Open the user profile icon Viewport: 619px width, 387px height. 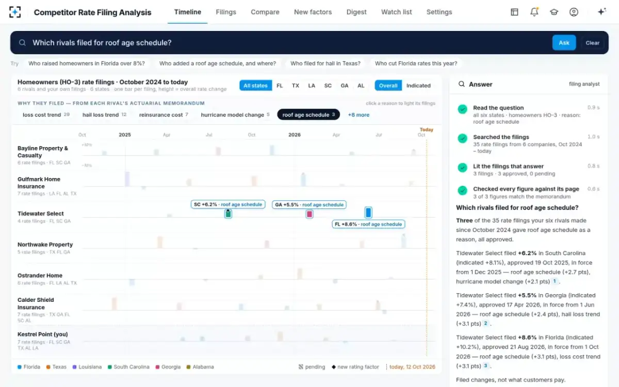574,12
